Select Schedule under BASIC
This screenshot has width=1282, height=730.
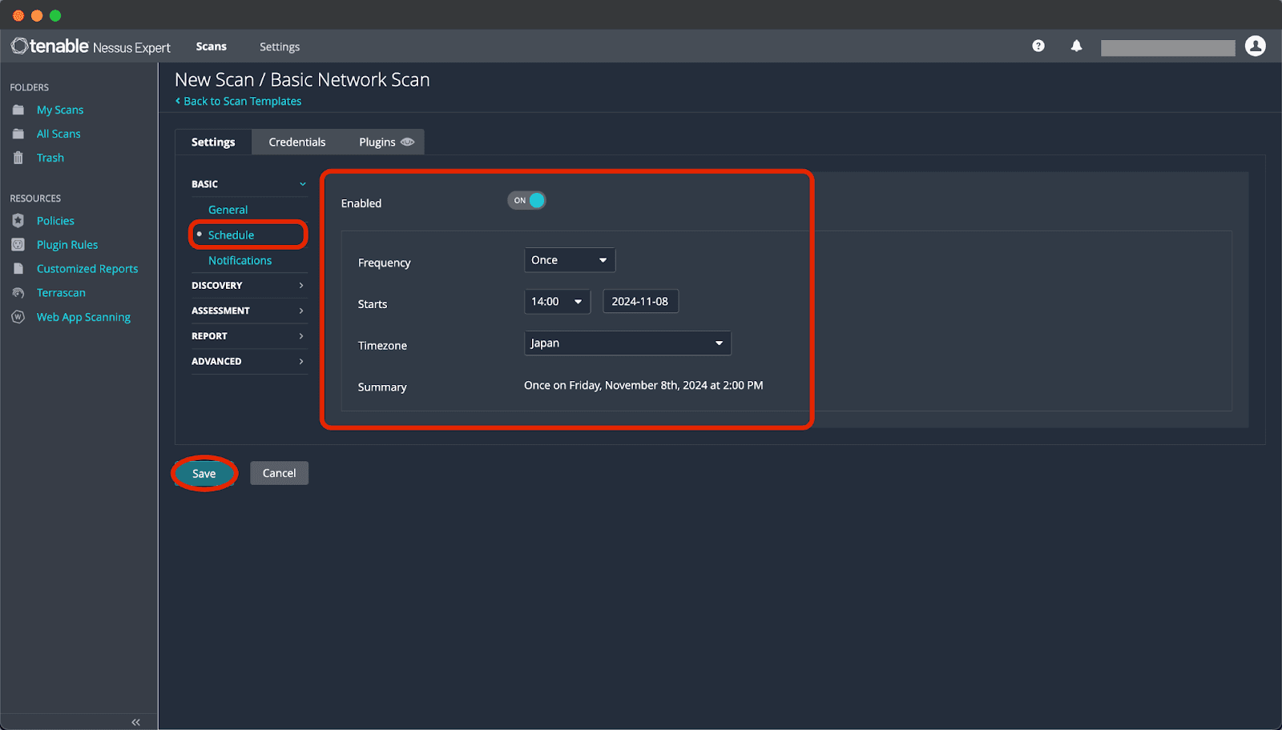pos(232,235)
